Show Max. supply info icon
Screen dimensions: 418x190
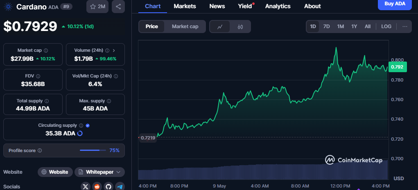tap(109, 101)
